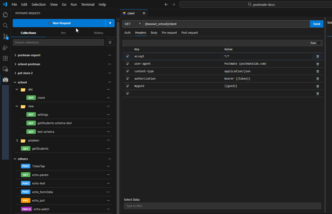Disable the myguid header checkbox
332x214 pixels.
click(127, 86)
